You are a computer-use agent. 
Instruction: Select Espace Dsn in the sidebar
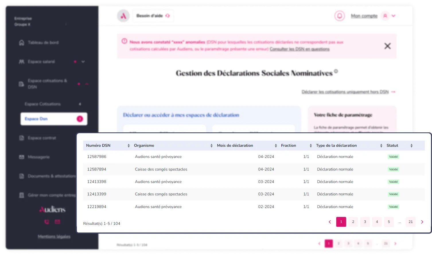(x=54, y=119)
